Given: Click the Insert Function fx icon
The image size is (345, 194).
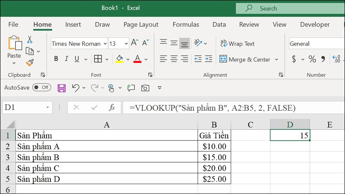Looking at the screenshot, I should point(112,108).
